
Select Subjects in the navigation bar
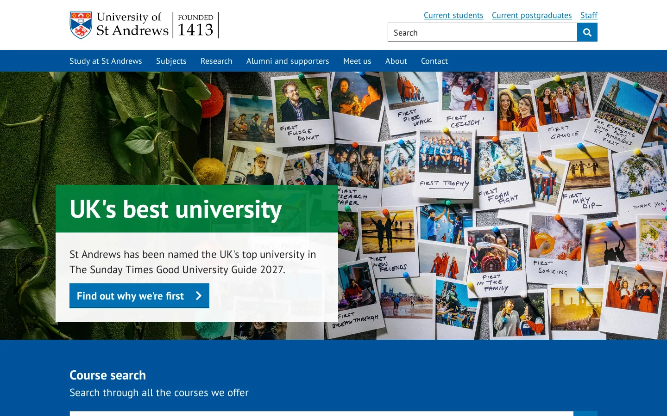tap(171, 61)
